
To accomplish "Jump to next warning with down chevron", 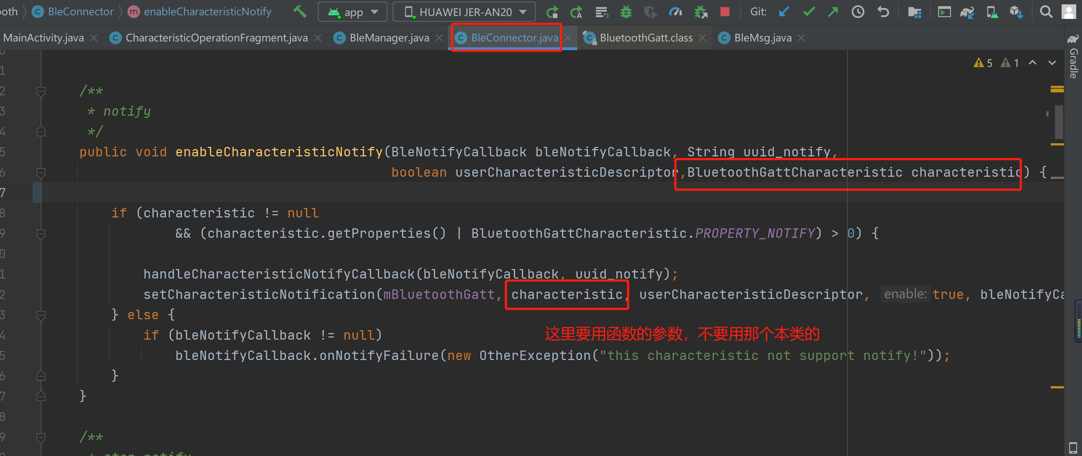I will point(1052,63).
